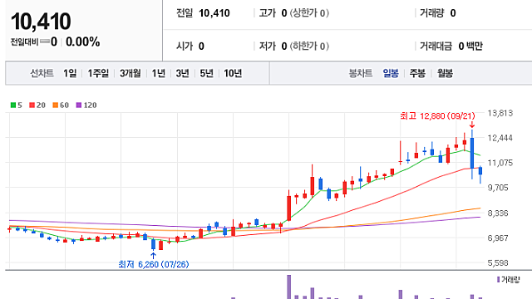Click the red 20-day moving average swatch
532x299 pixels.
click(x=32, y=105)
